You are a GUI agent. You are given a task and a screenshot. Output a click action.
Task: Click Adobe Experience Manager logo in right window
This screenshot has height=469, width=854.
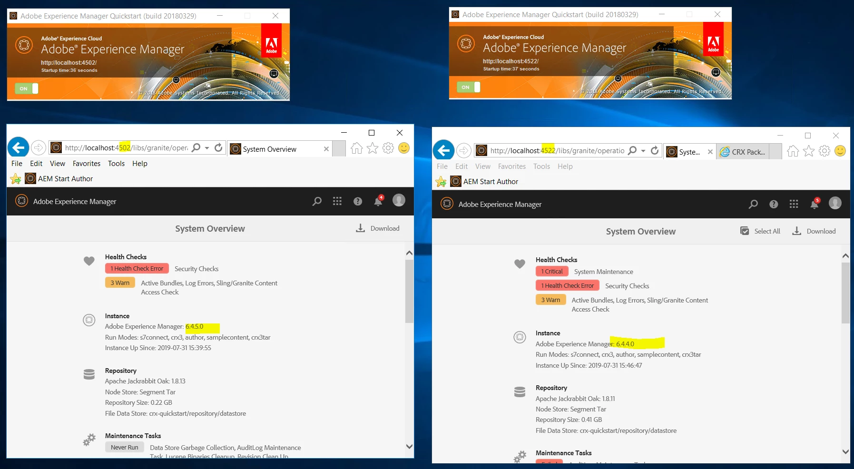pos(447,204)
